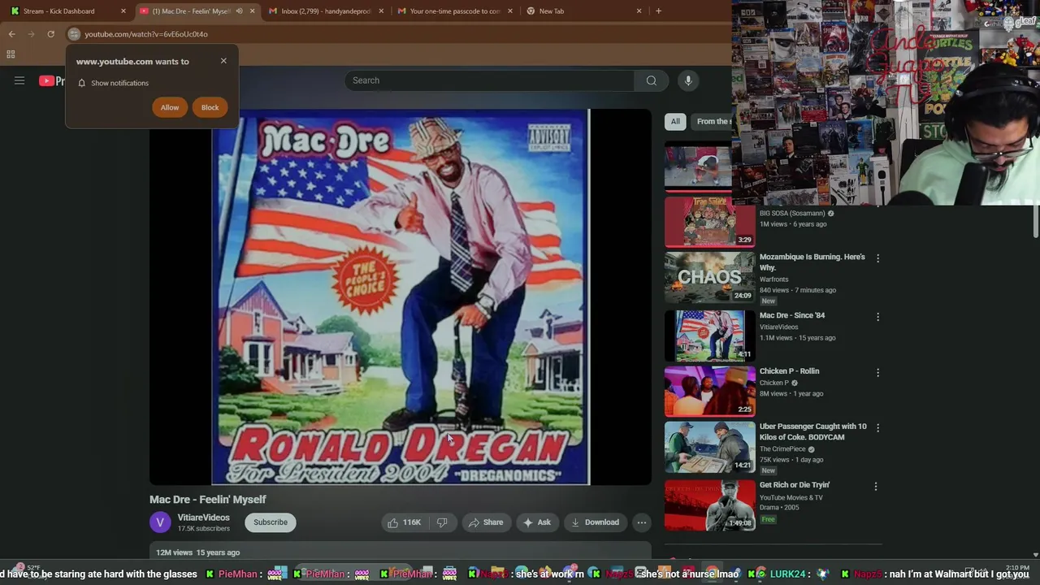Close the Stream - Kick Dashboard tab

click(x=123, y=11)
